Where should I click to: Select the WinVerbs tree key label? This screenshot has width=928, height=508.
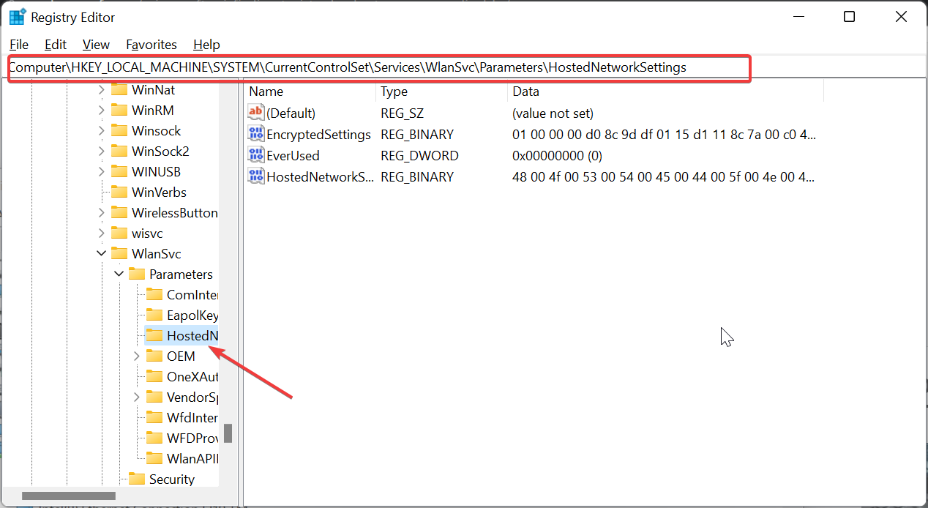[159, 193]
